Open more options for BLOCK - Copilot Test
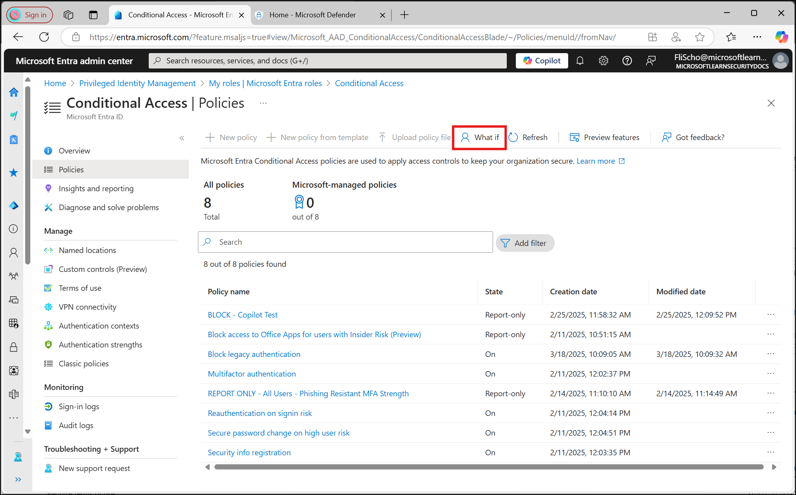The height and width of the screenshot is (495, 796). pos(770,314)
